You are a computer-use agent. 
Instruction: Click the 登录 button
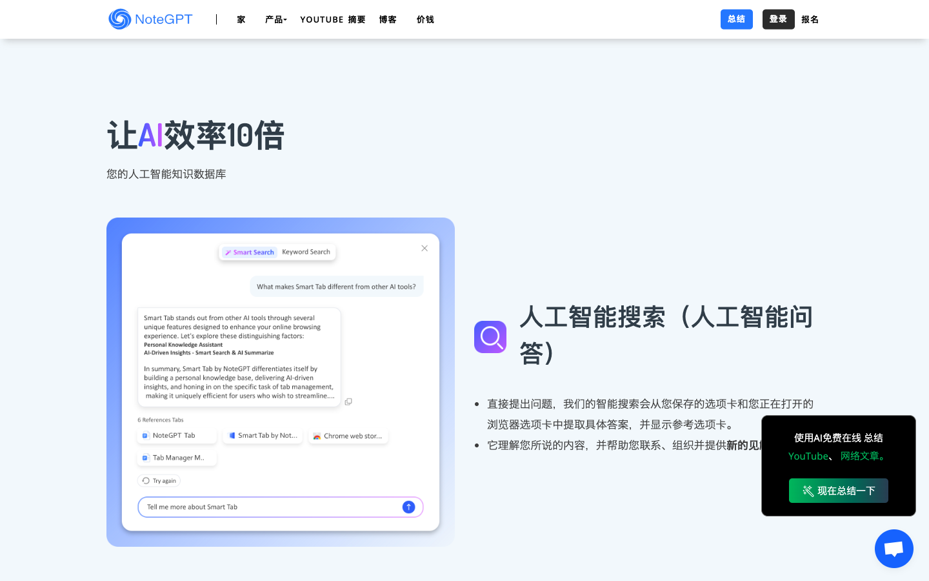click(x=778, y=19)
